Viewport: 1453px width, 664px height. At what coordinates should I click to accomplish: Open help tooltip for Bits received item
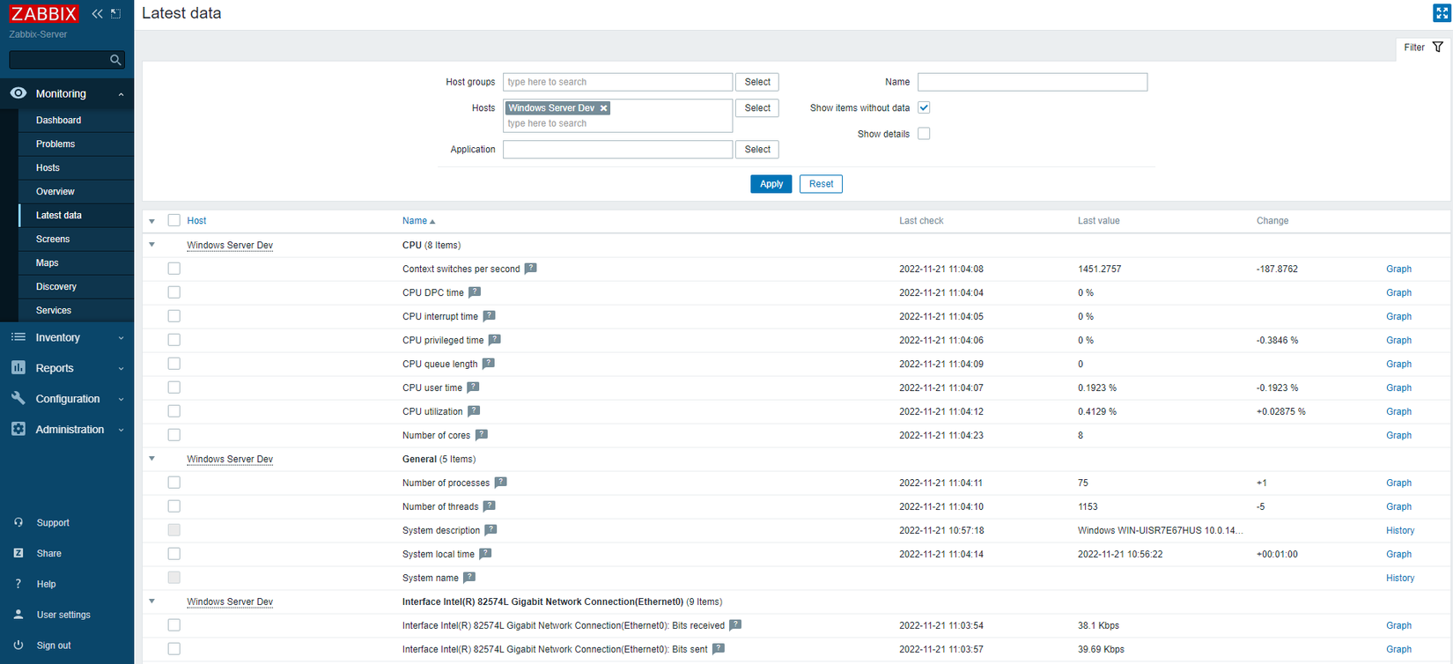pyautogui.click(x=735, y=625)
